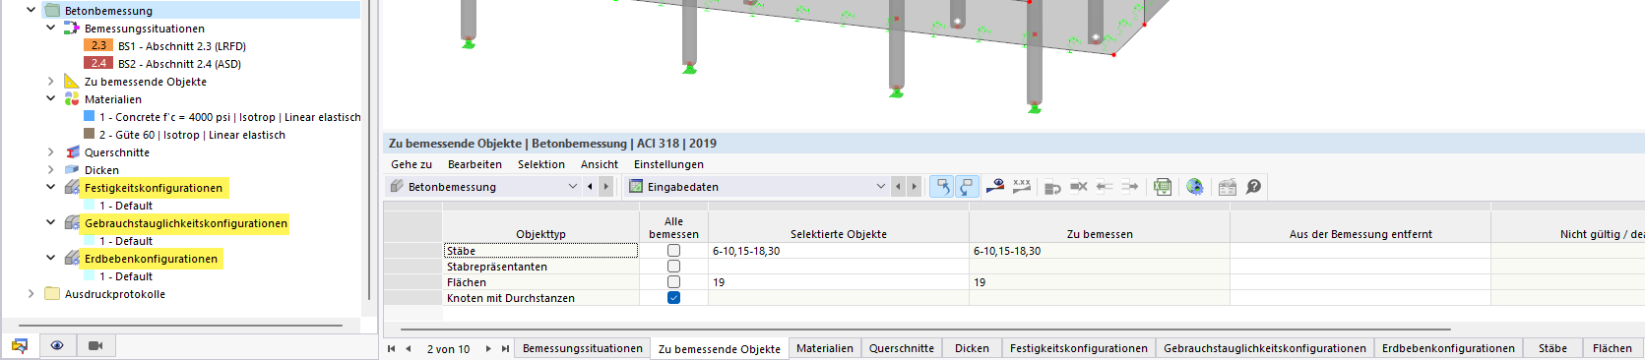This screenshot has width=1645, height=360.
Task: Click the grayed edit row icon
Action: tap(1052, 186)
